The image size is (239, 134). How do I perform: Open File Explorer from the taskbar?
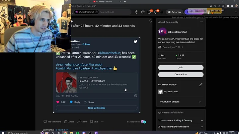(x=71, y=133)
